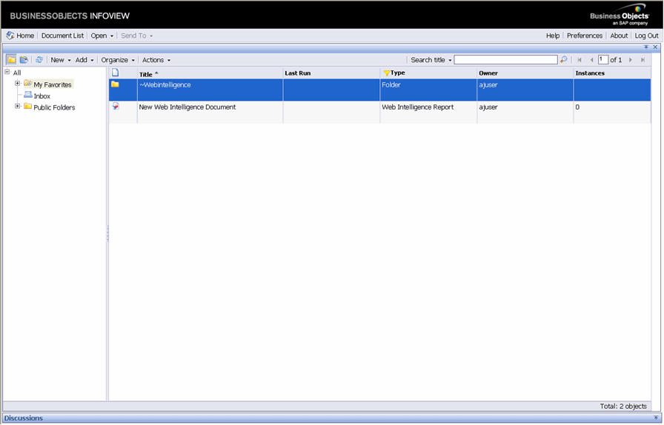This screenshot has height=425, width=664.
Task: Click the document icon column header
Action: (115, 73)
